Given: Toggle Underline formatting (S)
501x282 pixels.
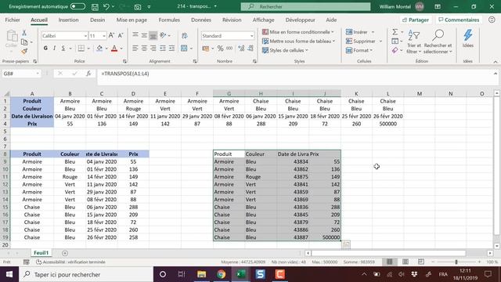Looking at the screenshot, I should coord(63,49).
